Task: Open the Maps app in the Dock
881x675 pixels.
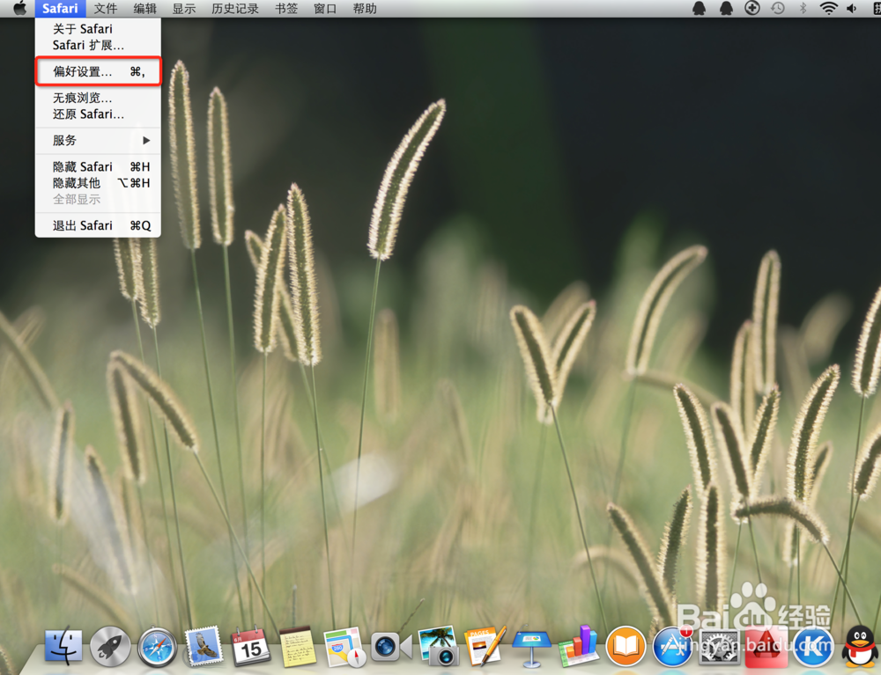Action: pos(345,645)
